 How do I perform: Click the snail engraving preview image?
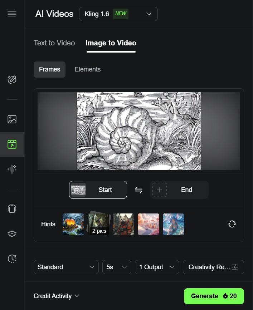tap(139, 131)
